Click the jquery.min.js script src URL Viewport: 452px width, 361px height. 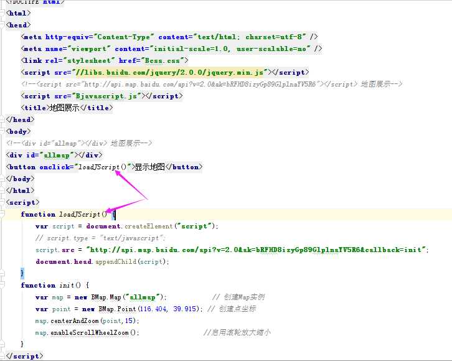coord(169,72)
